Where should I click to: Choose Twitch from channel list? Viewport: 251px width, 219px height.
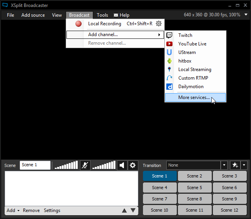195,35
